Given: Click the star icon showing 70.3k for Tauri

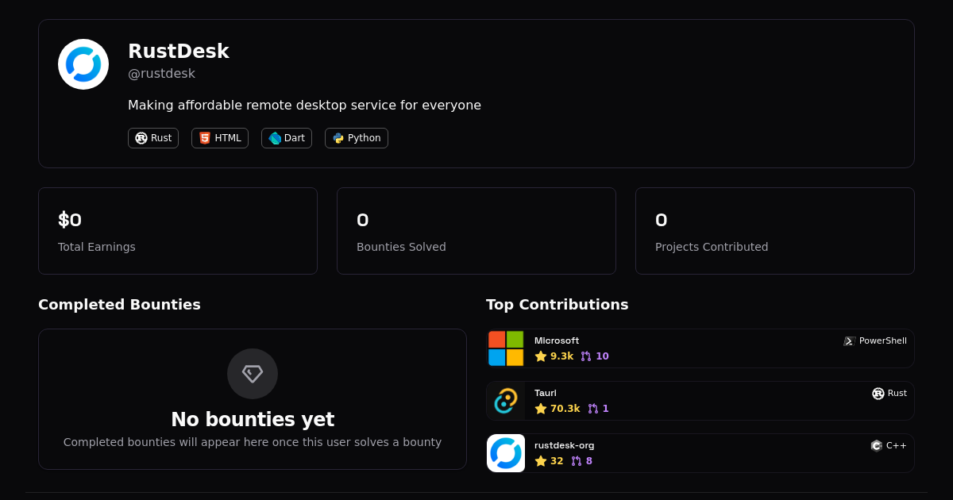Looking at the screenshot, I should tap(542, 408).
